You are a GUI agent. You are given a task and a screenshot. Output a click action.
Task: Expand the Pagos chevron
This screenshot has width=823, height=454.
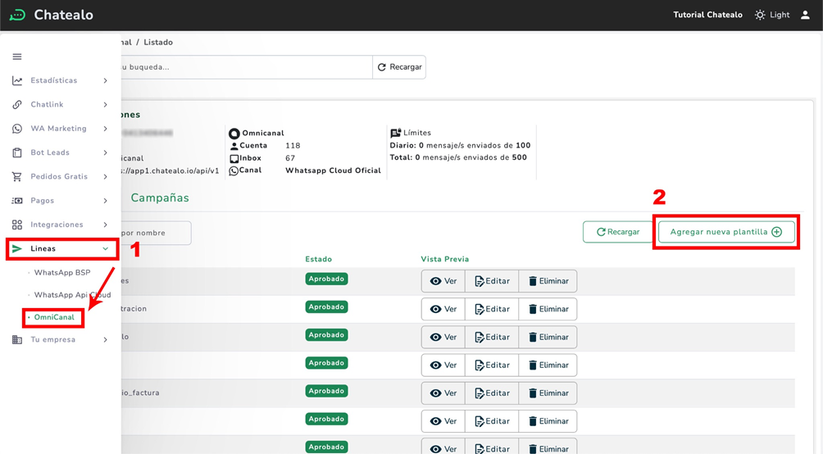point(106,201)
